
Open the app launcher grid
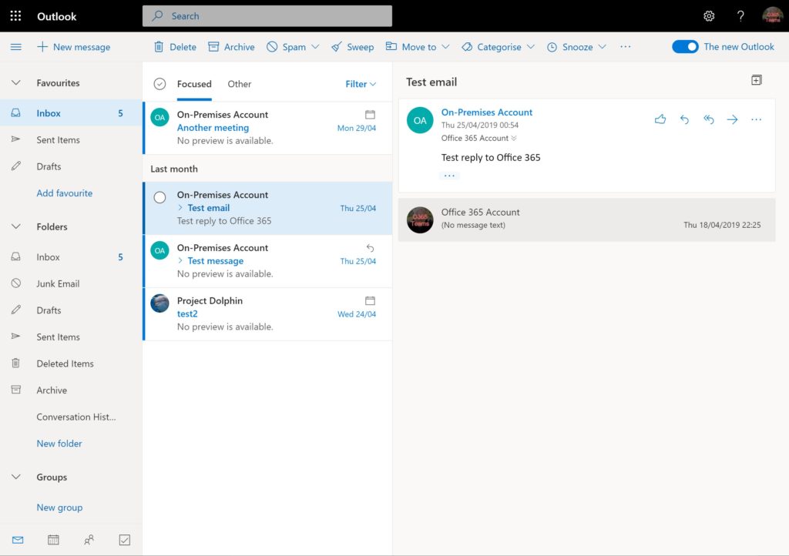tap(15, 16)
